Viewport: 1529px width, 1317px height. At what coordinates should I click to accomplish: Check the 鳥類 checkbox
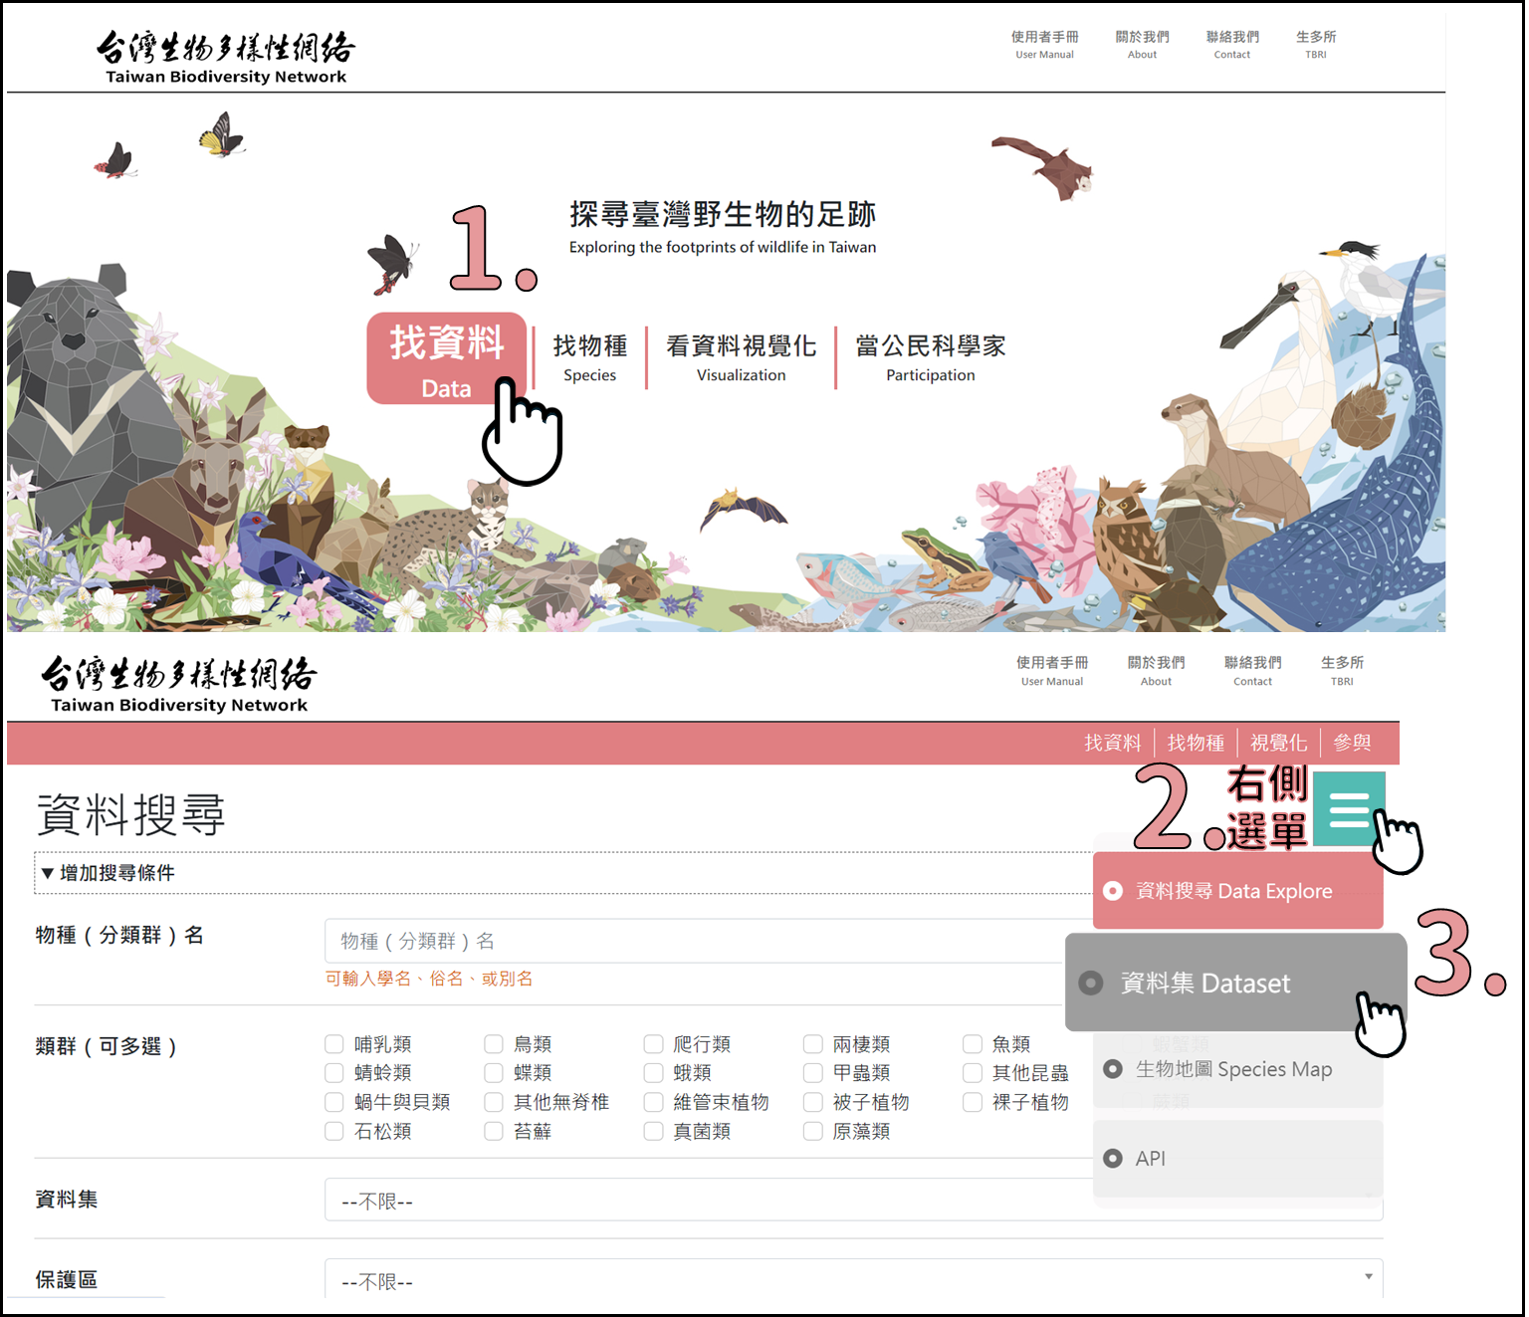click(x=494, y=1044)
